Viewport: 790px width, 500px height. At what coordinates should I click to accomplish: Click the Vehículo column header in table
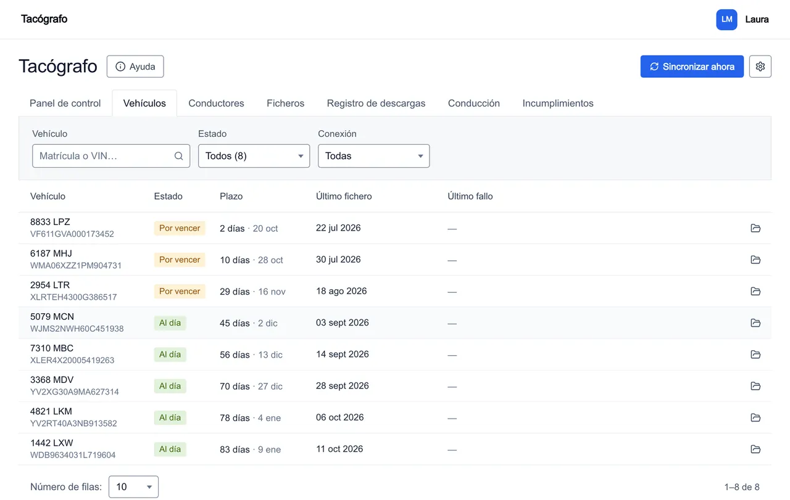click(48, 196)
